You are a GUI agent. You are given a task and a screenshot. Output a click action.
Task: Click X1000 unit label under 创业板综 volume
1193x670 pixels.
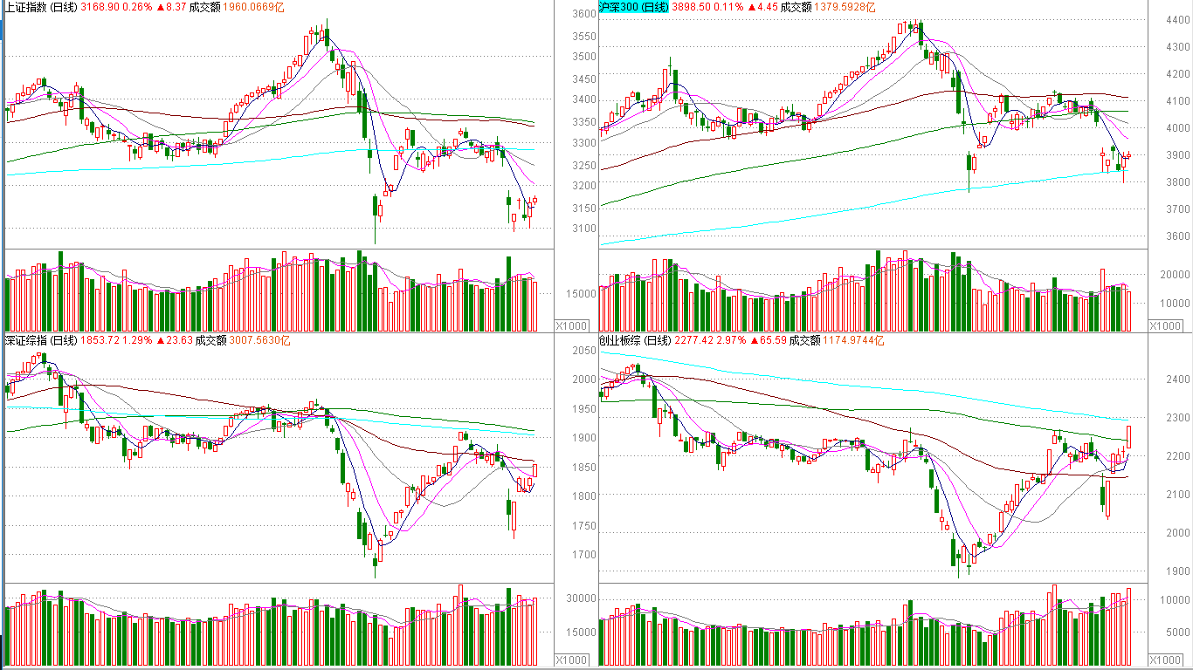tap(1165, 660)
